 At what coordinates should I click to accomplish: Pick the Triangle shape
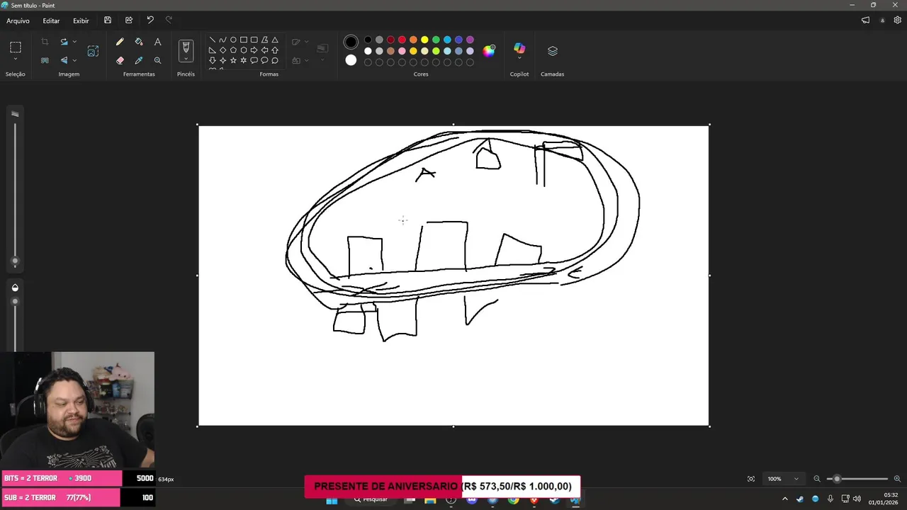(x=275, y=40)
